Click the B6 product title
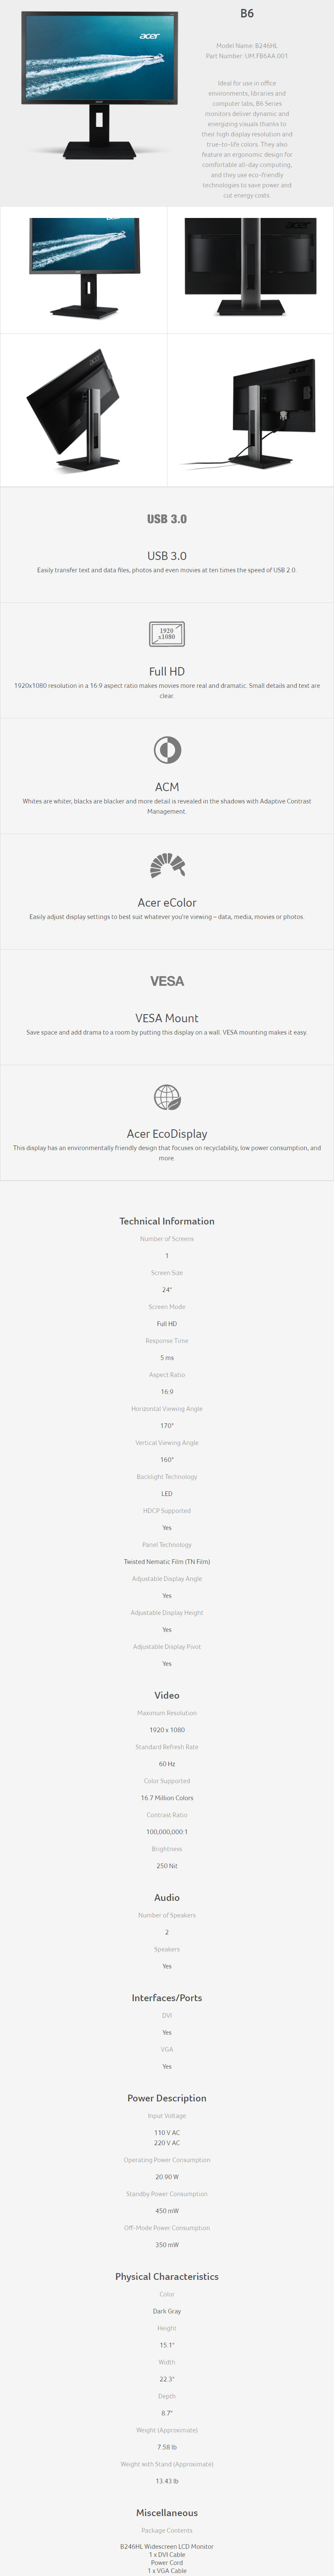The image size is (334, 2576). [247, 13]
